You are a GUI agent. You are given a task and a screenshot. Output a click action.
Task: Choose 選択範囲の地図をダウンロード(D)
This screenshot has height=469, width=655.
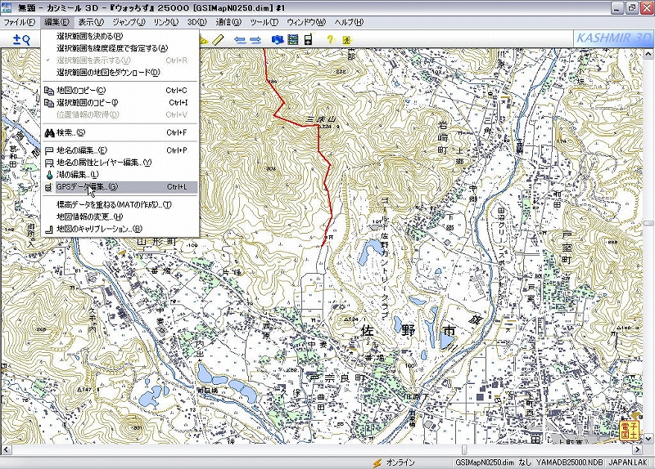pos(120,73)
